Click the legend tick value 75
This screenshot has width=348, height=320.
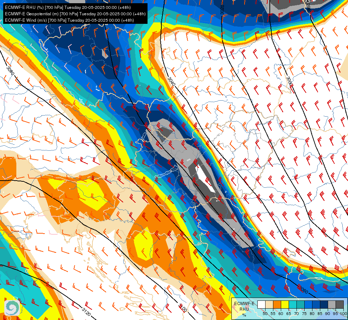[304, 314]
